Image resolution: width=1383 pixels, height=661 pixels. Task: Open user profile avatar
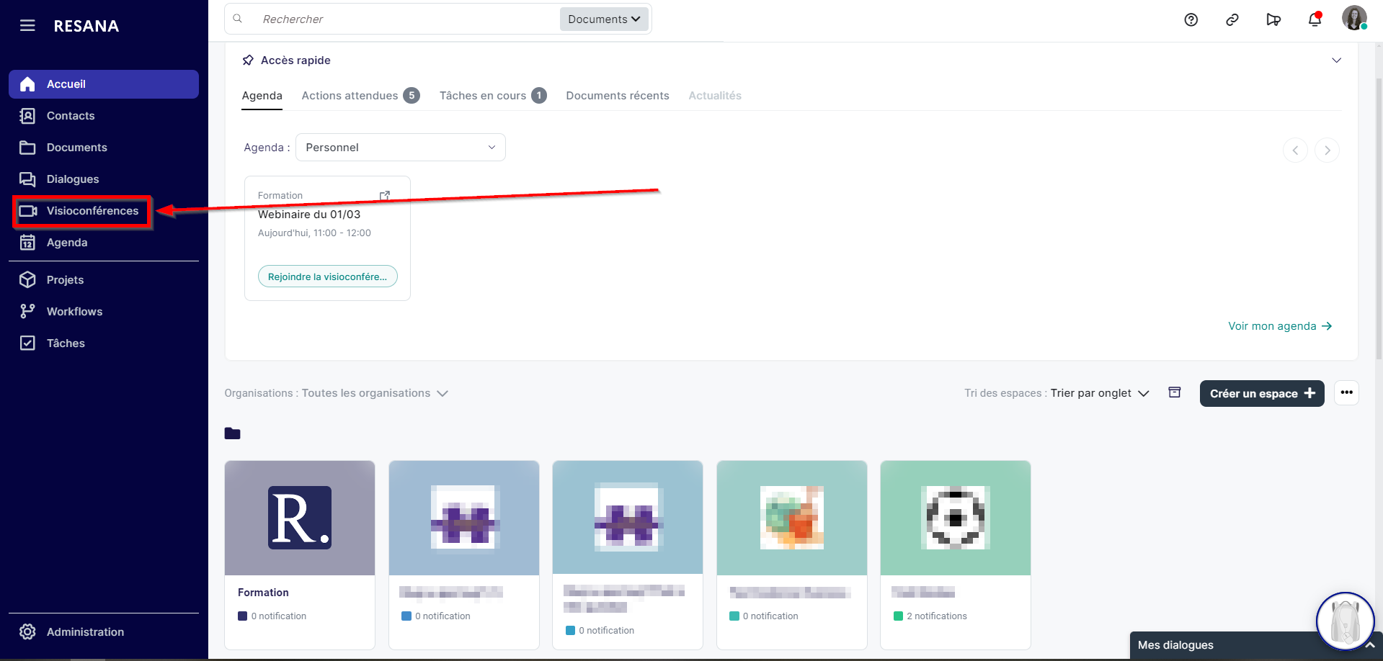(1354, 18)
